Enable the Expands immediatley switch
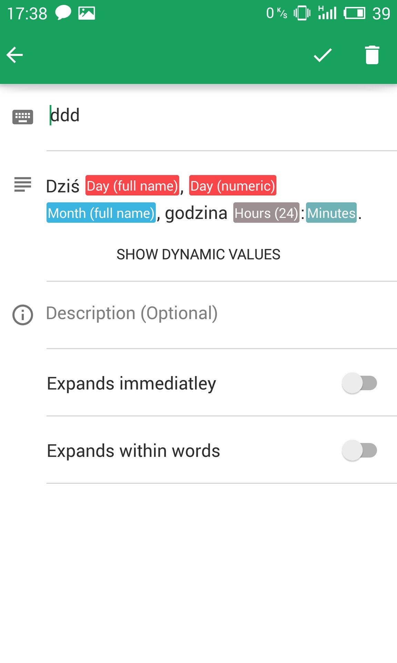The image size is (397, 663). 359,383
